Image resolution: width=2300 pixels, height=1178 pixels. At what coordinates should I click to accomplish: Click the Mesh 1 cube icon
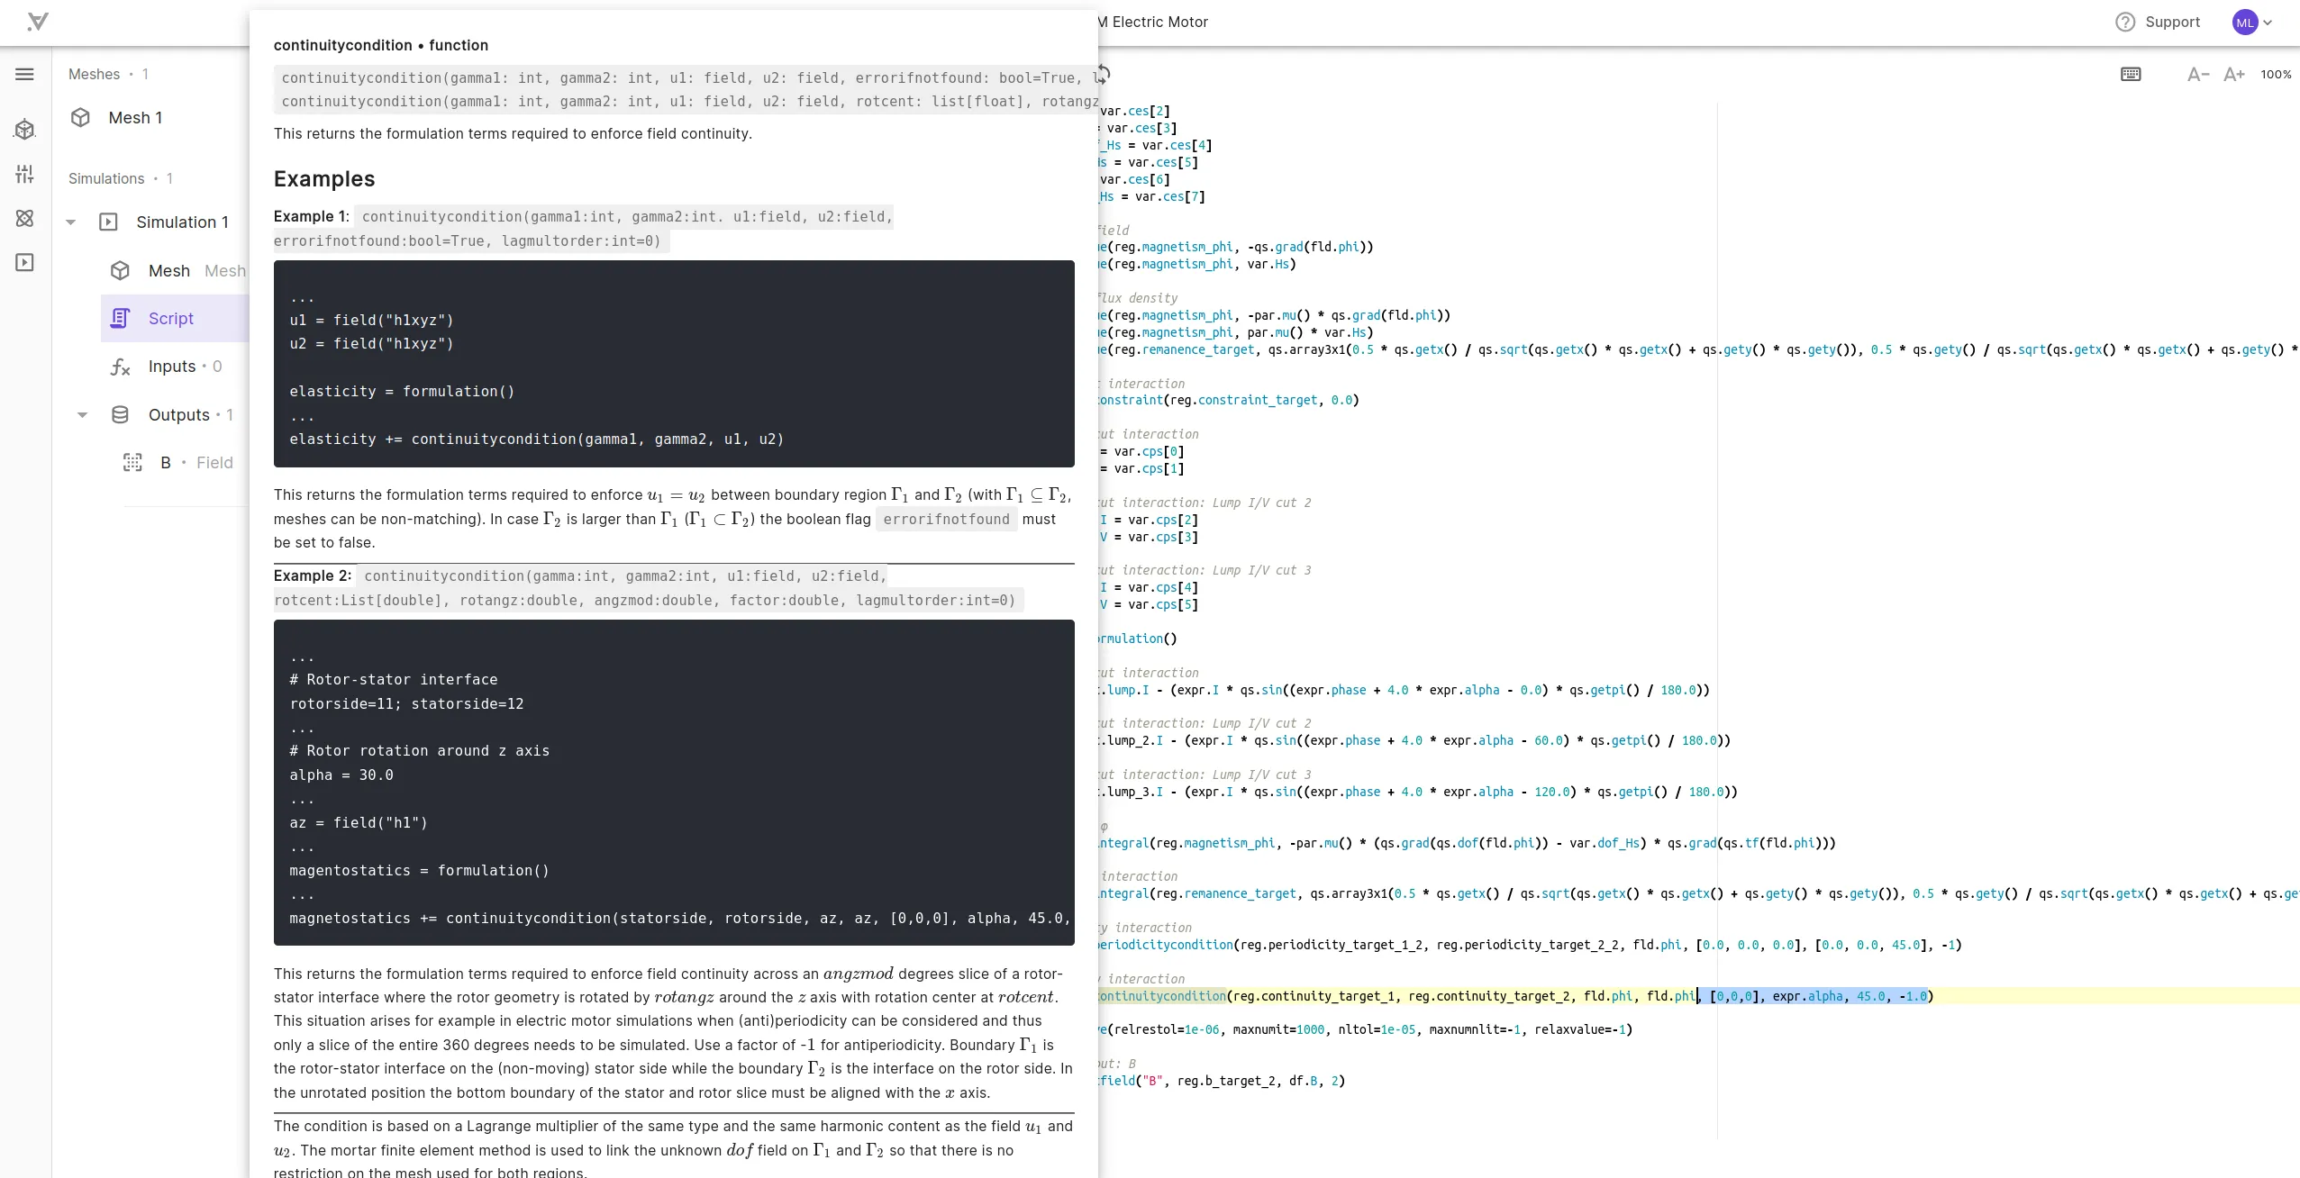[x=80, y=117]
